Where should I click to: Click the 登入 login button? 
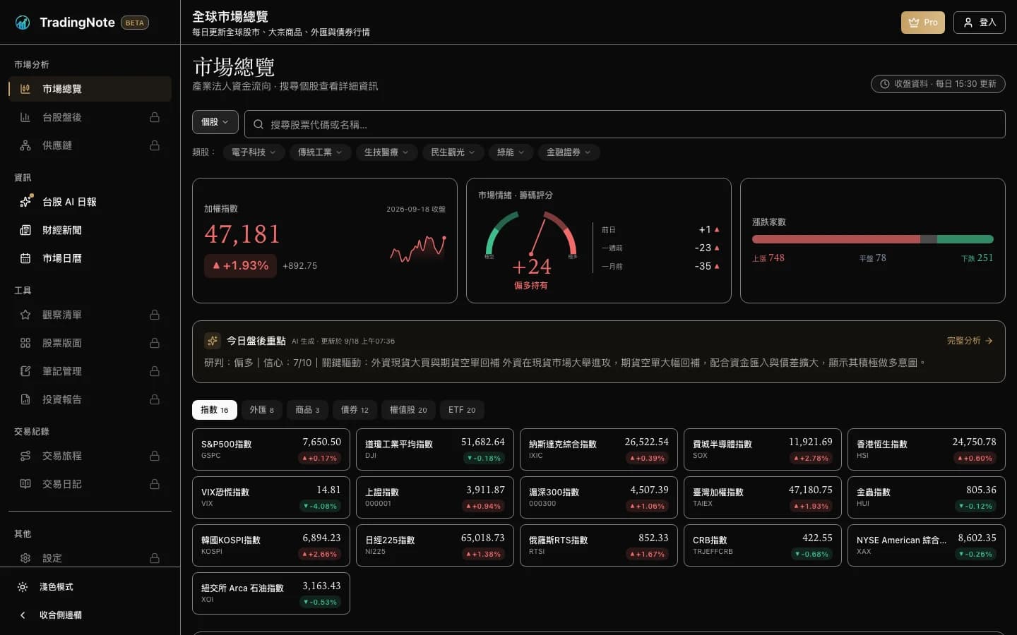[980, 23]
